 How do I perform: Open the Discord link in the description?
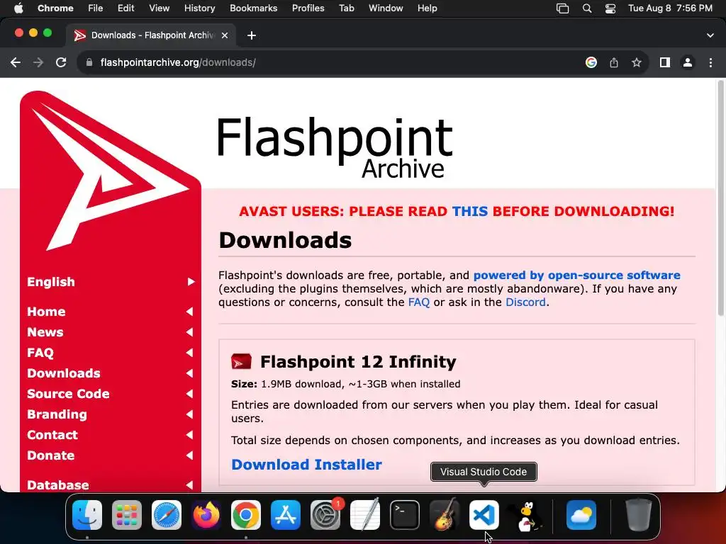525,302
